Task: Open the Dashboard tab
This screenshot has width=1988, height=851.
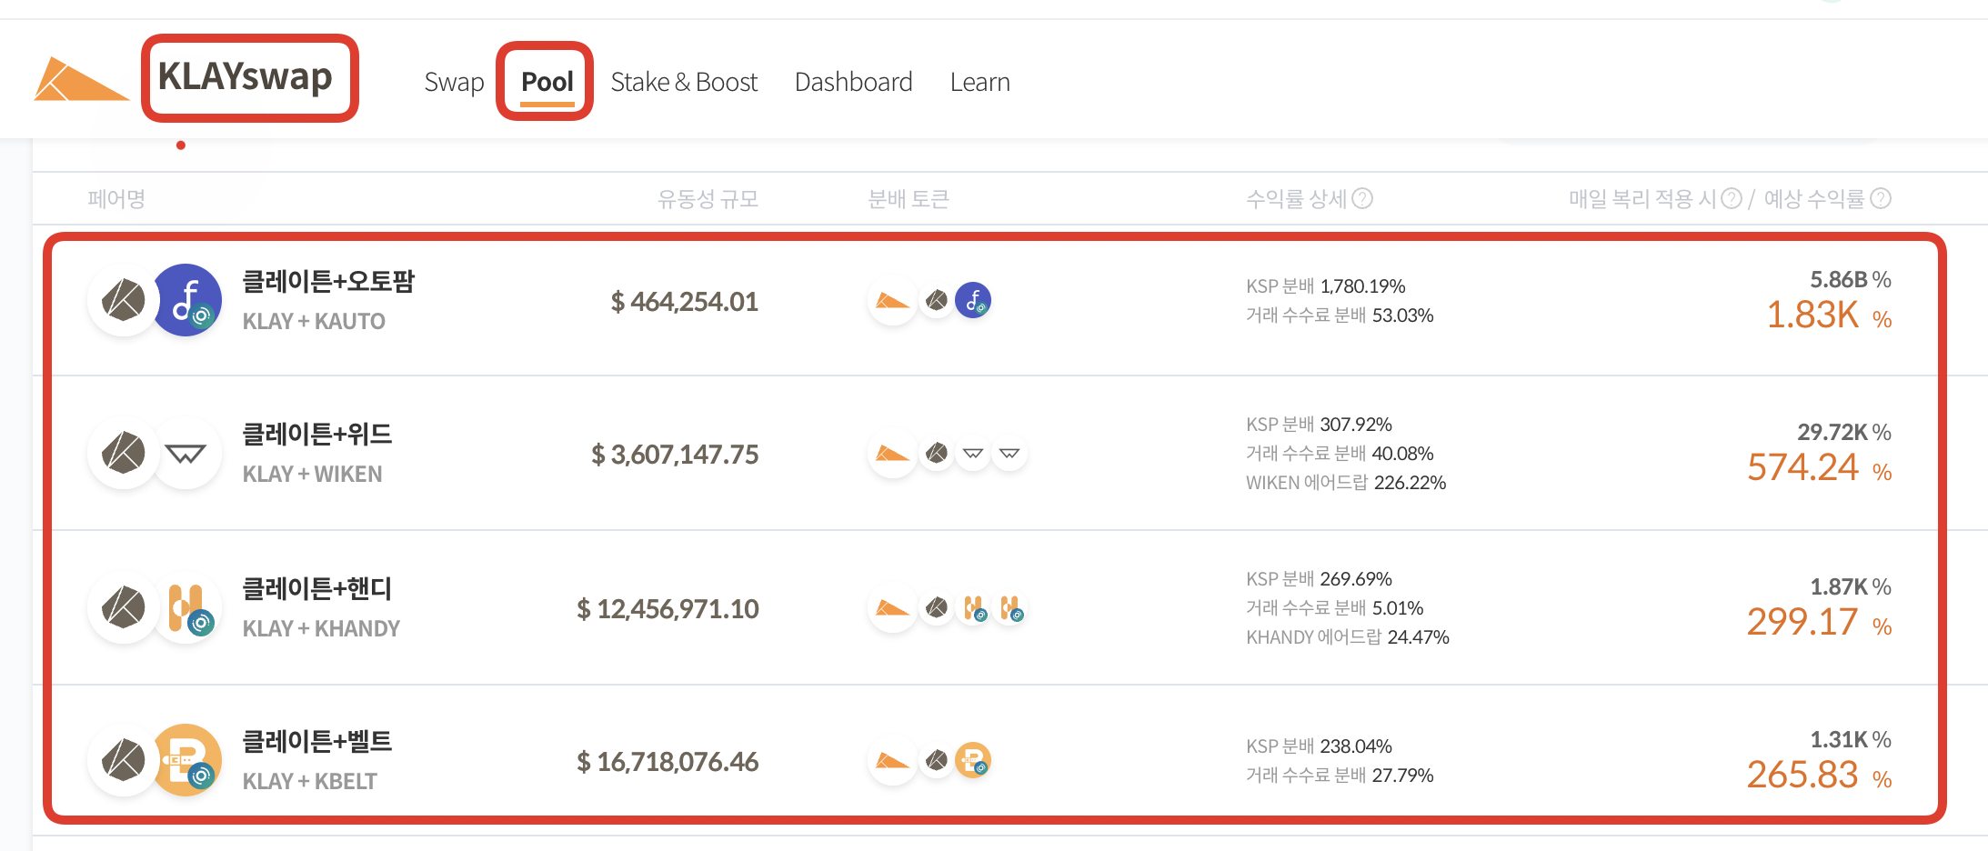Action: pyautogui.click(x=853, y=81)
